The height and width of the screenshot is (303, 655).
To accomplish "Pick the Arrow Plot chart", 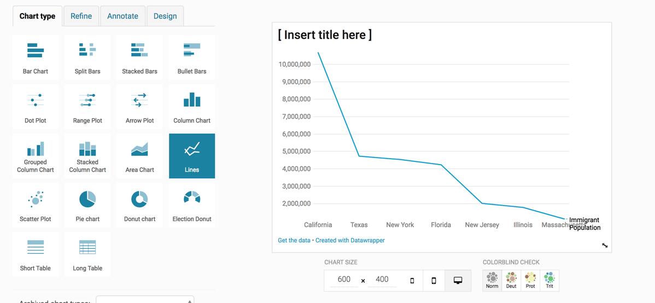I will coord(139,107).
